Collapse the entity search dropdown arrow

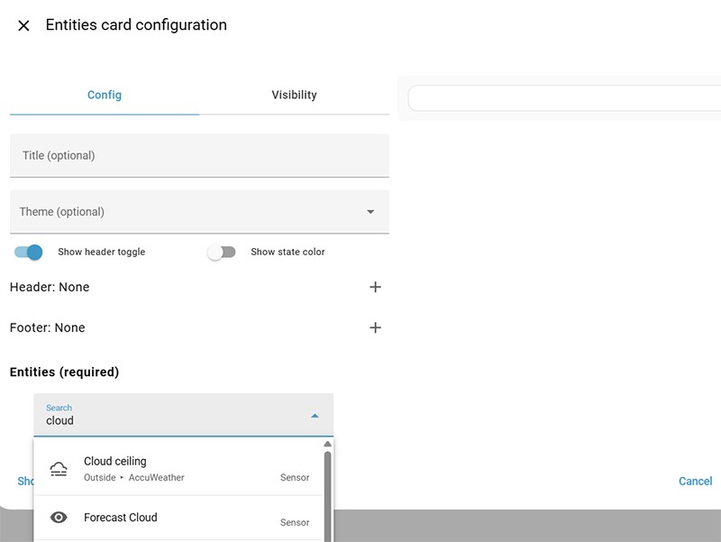tap(315, 416)
